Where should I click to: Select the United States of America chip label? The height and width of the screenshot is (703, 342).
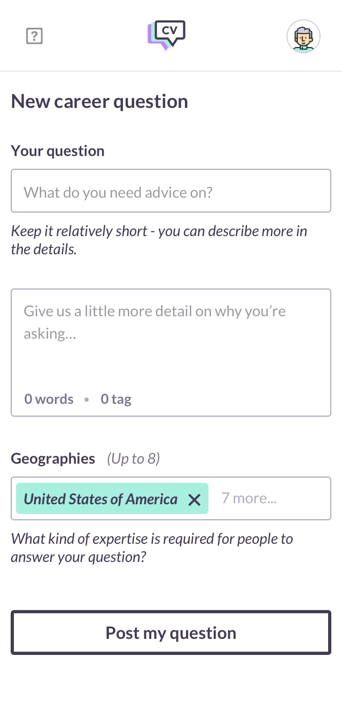click(x=101, y=499)
